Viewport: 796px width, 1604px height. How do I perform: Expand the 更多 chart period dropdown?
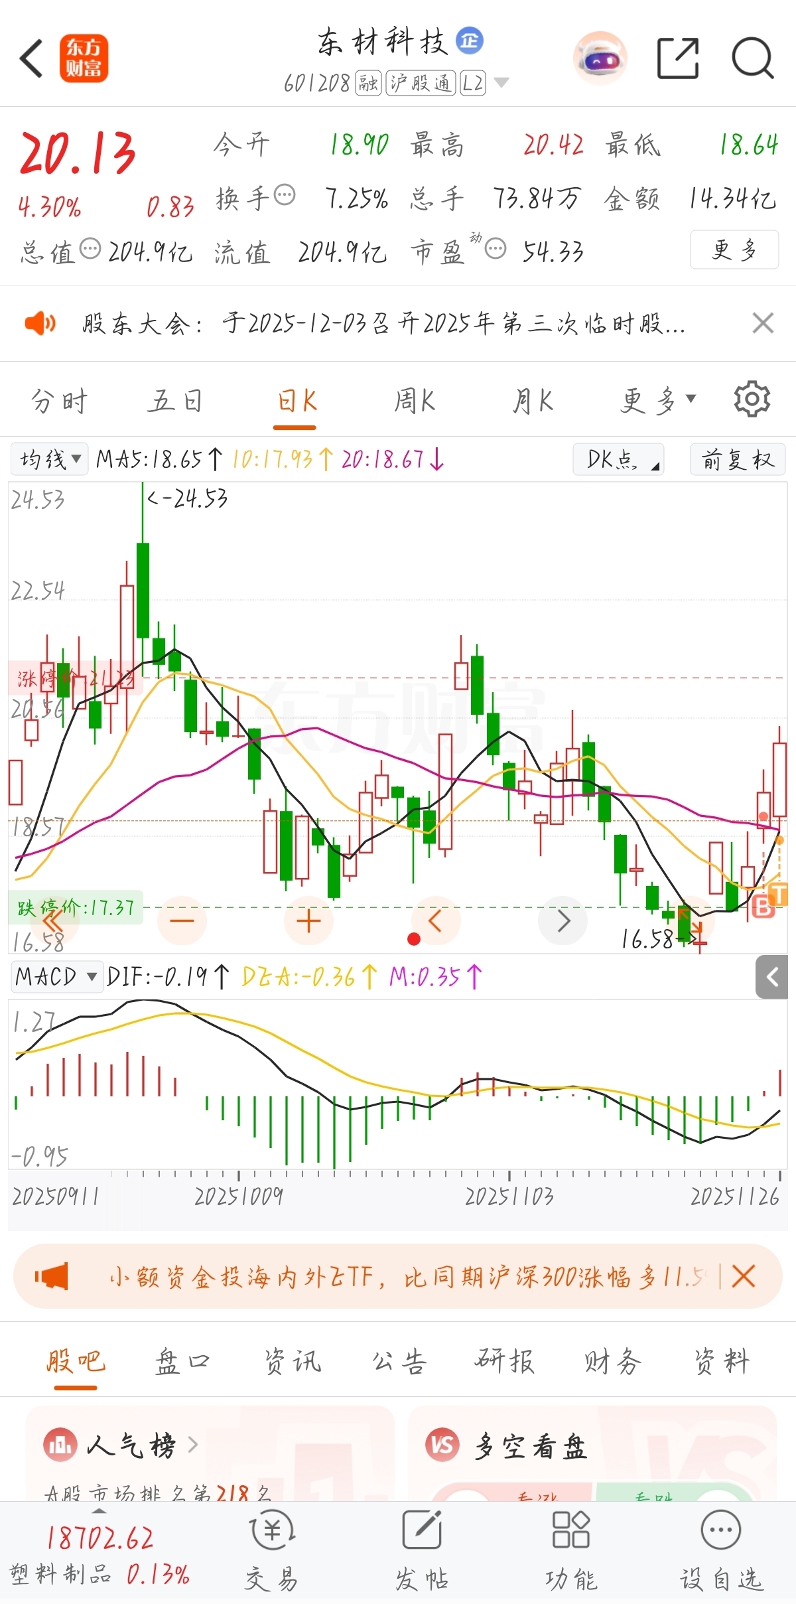(x=658, y=401)
